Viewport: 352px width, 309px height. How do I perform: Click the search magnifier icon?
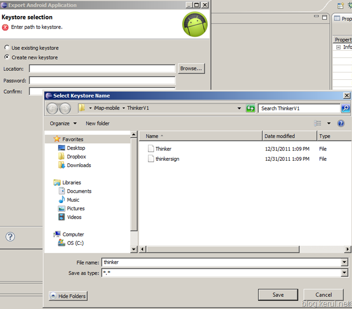click(345, 108)
